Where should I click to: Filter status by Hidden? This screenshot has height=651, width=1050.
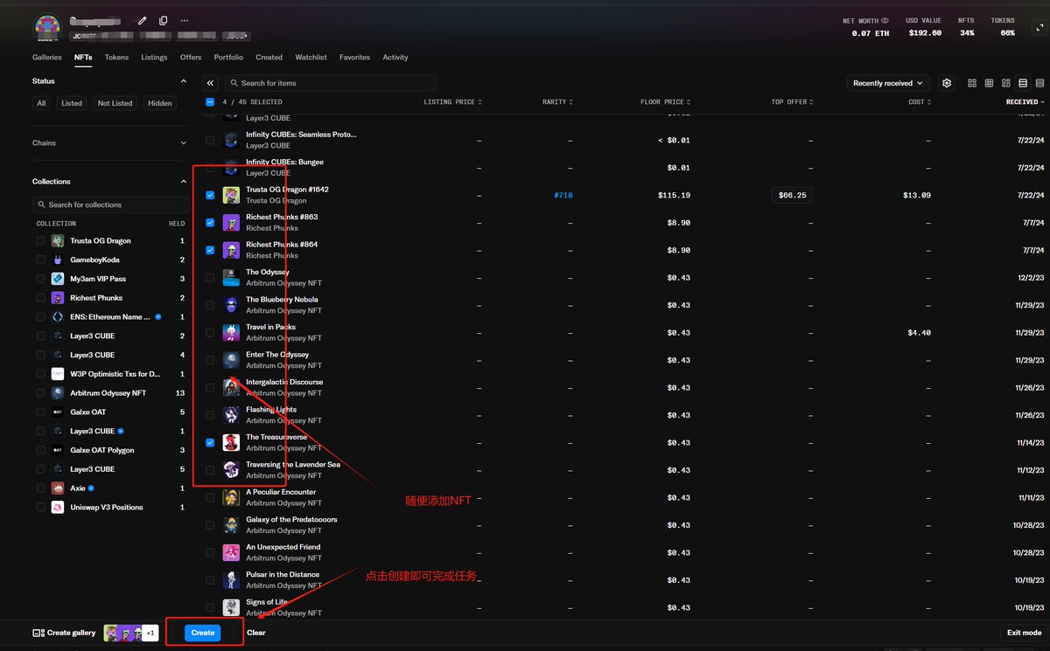point(160,103)
